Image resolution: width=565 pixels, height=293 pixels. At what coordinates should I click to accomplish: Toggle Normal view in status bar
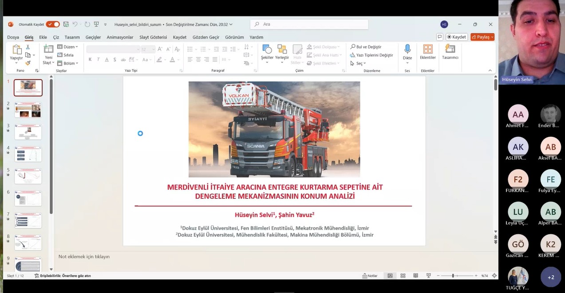(x=390, y=276)
